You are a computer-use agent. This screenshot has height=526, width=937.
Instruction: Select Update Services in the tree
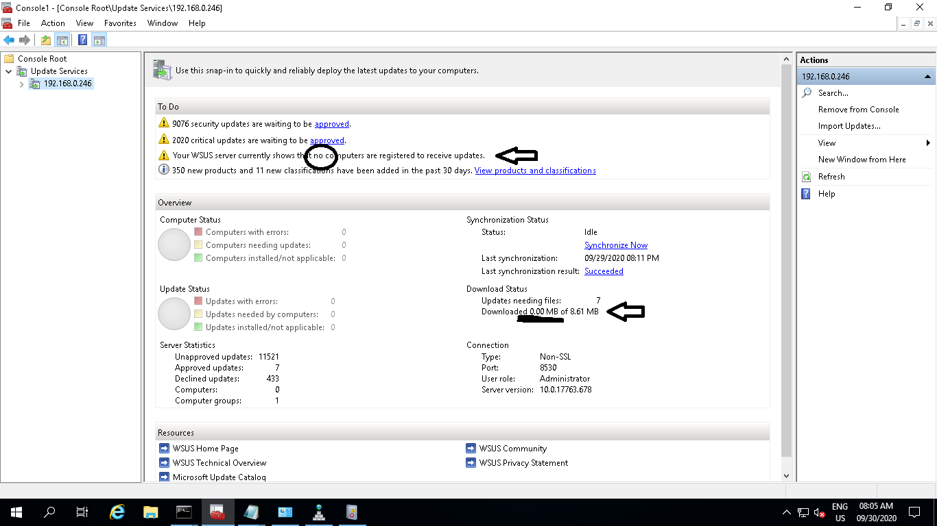[59, 71]
